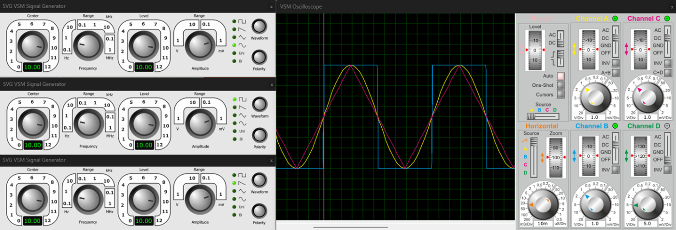Click the Waveform button on the bottom signal generator

(x=259, y=180)
